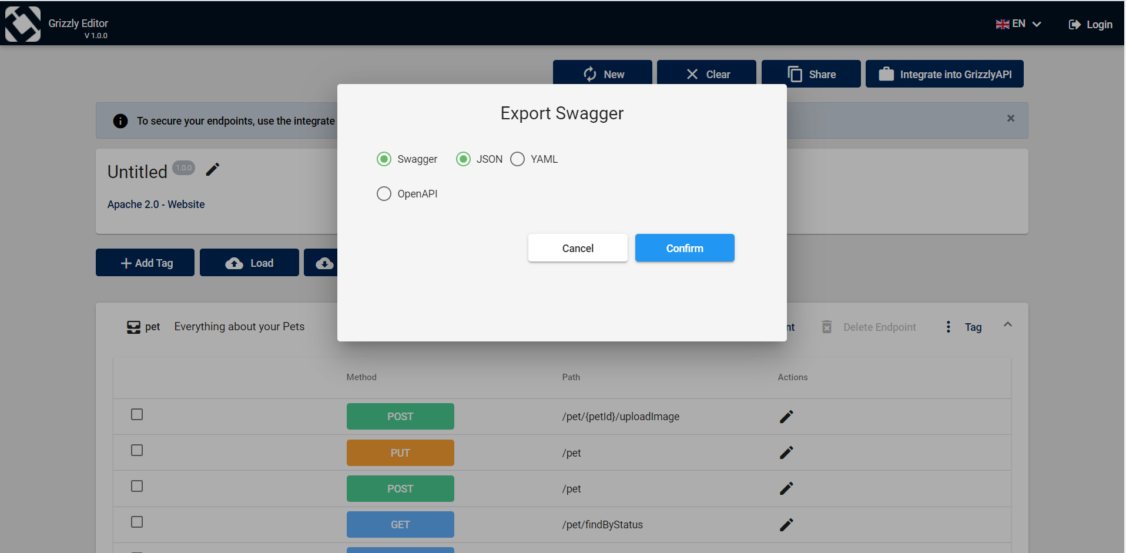Viewport: 1126px width, 553px height.
Task: Click the Load button
Action: click(x=249, y=263)
